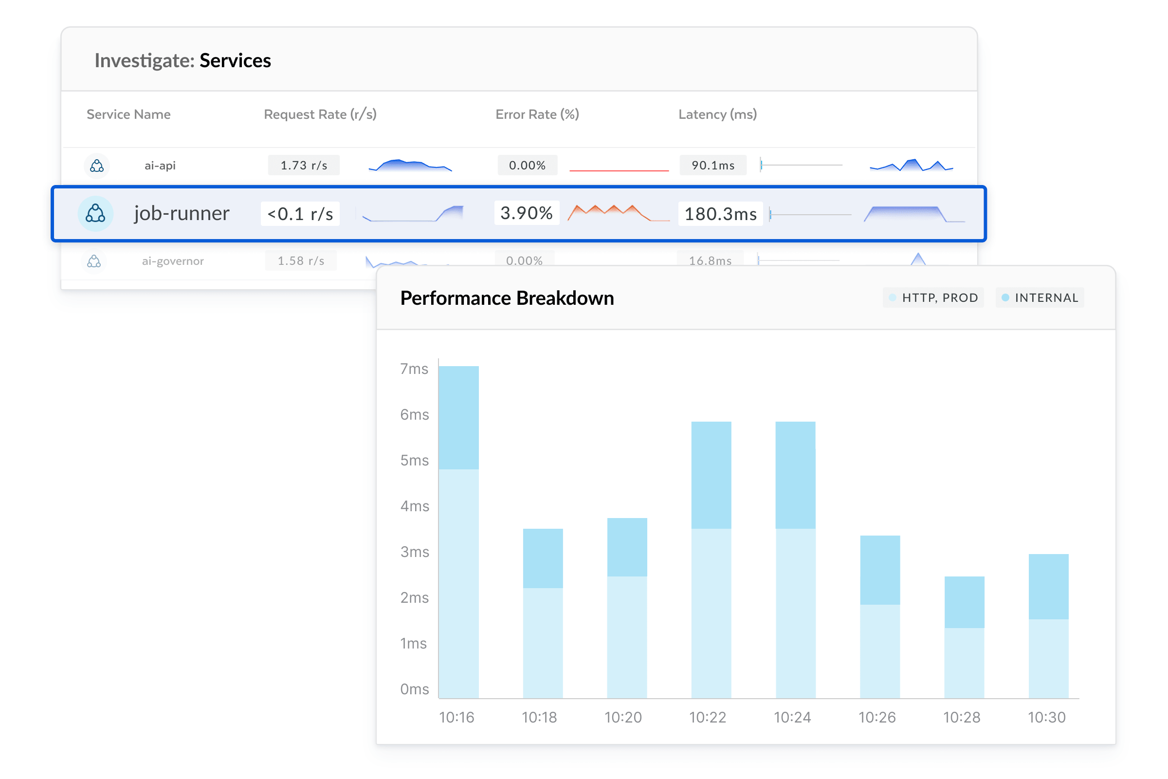Select the ai-api 90.1ms latency value
The image size is (1168, 779).
coord(713,166)
